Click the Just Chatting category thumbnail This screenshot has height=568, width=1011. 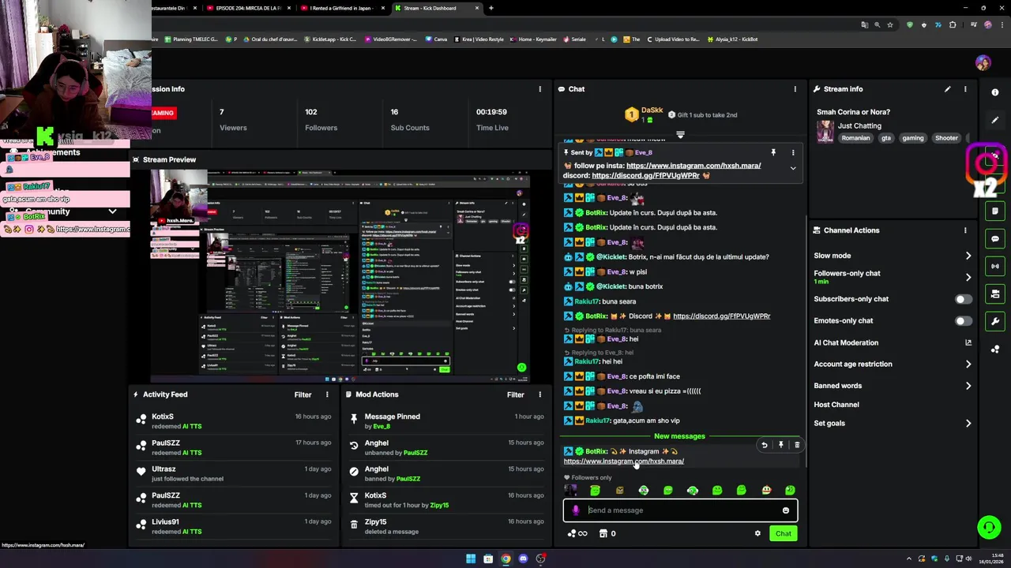(825, 132)
